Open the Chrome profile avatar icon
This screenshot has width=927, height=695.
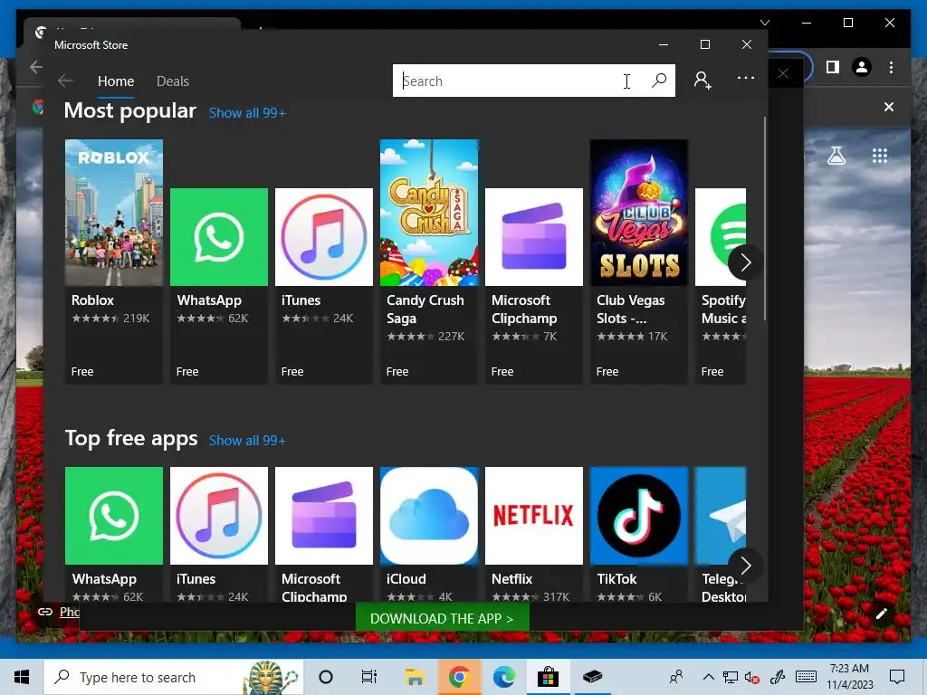point(862,67)
